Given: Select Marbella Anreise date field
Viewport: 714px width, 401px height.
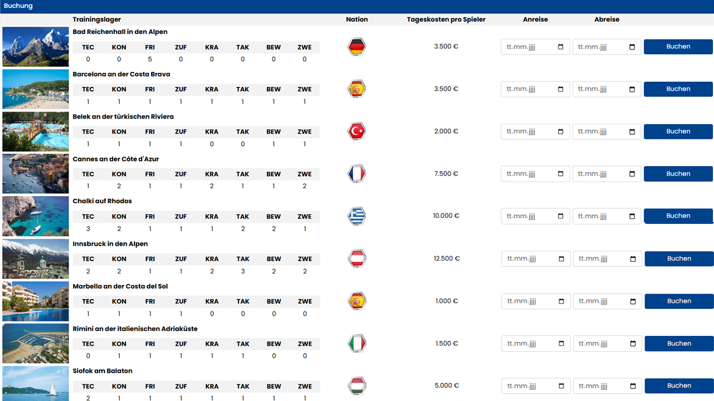Looking at the screenshot, I should 530,301.
